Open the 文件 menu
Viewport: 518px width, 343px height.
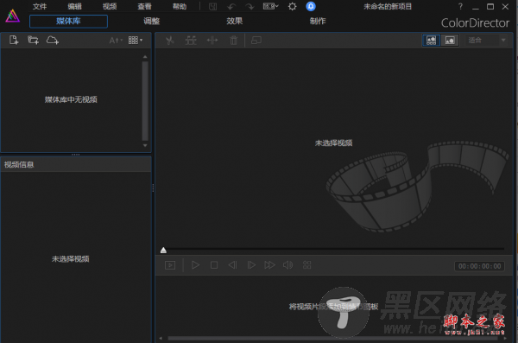pos(40,6)
